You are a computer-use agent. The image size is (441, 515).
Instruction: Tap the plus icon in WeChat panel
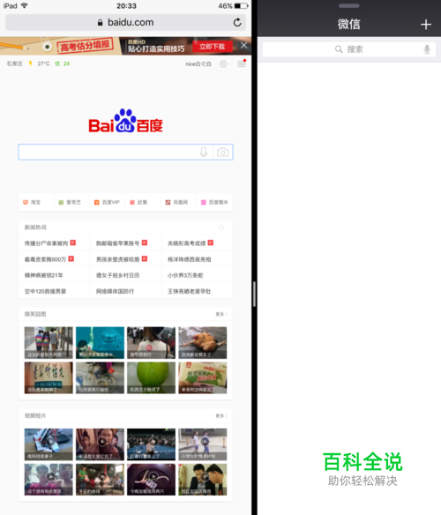click(x=426, y=25)
